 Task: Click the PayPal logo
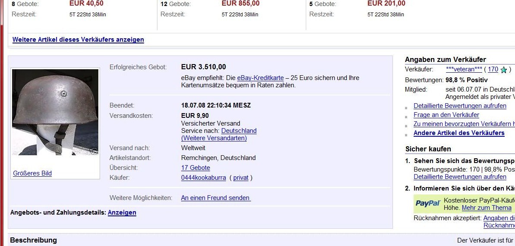[x=427, y=203]
